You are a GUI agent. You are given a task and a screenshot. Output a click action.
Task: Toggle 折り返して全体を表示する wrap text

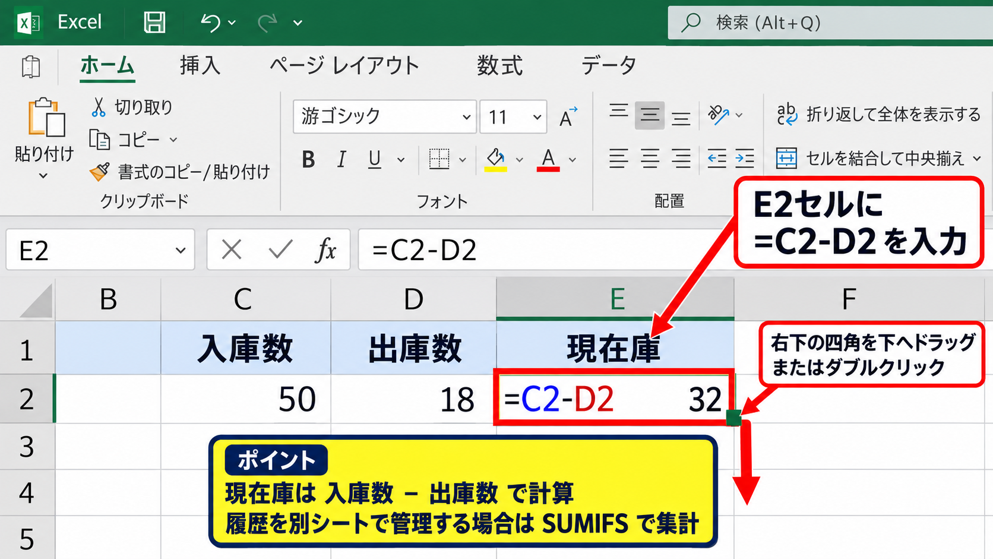coord(878,114)
